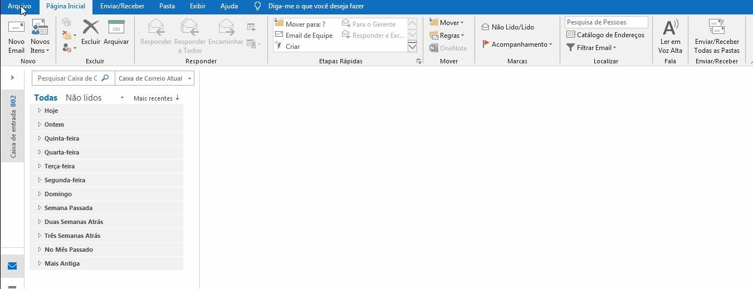Screen dimensions: 753x289
Task: Open the Arquivo tab
Action: click(19, 7)
